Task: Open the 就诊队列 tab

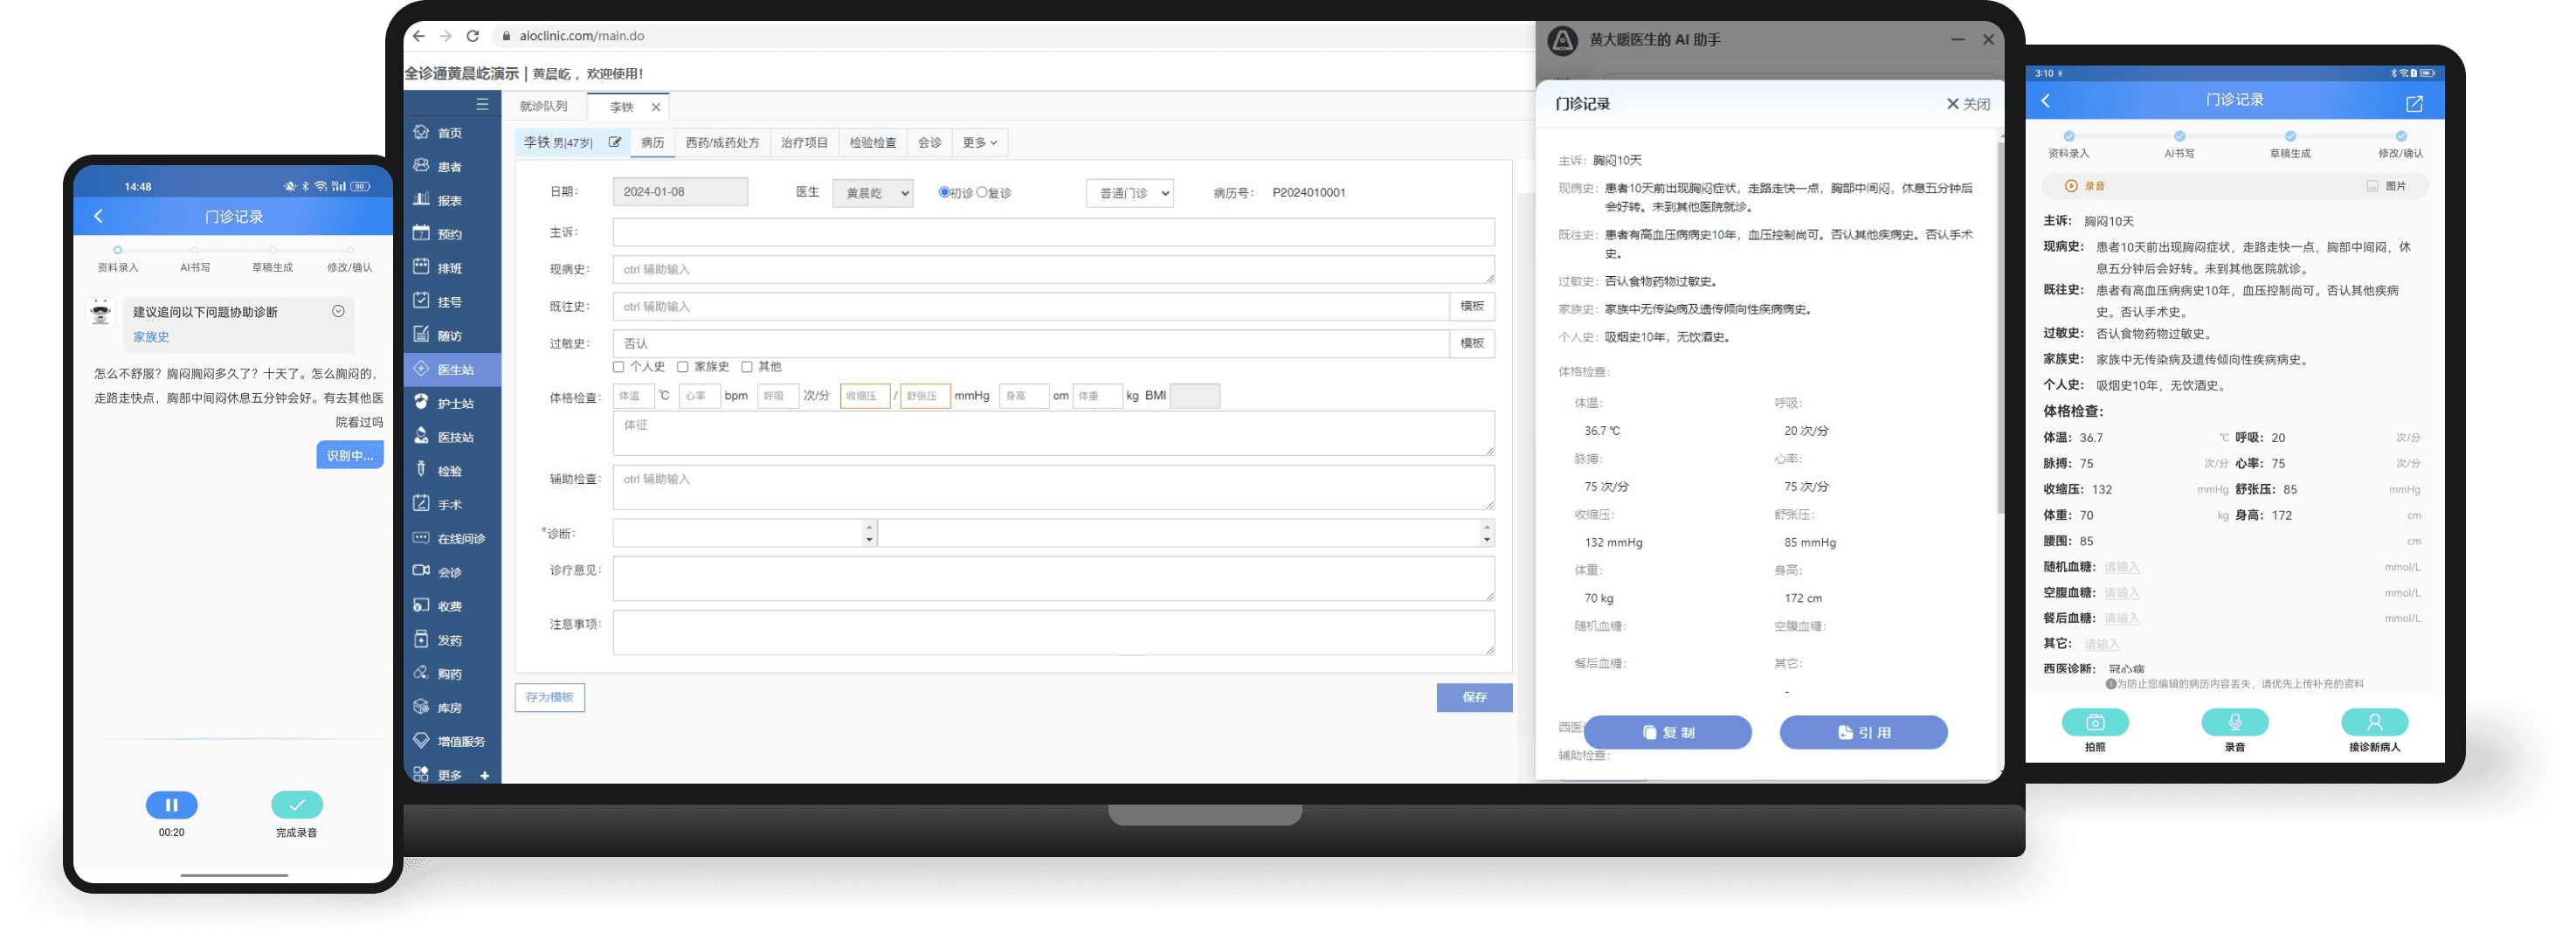Action: (x=543, y=106)
